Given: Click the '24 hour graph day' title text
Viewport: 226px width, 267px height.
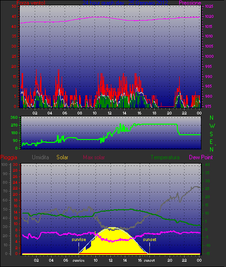Looking at the screenshot, I should tap(104, 3).
